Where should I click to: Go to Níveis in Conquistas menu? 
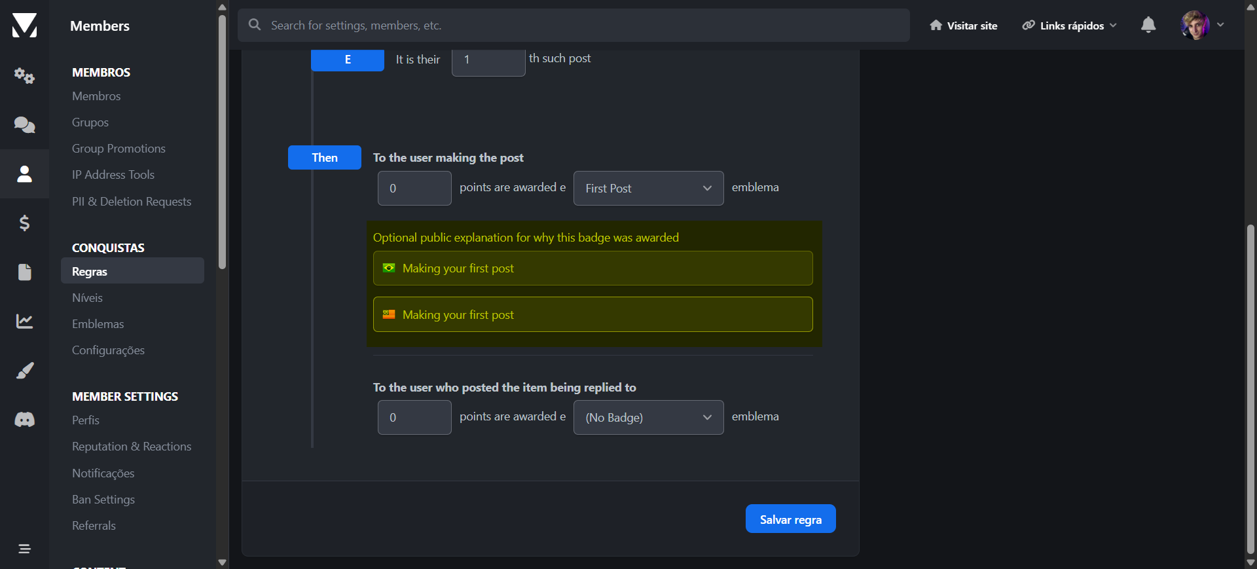point(87,298)
